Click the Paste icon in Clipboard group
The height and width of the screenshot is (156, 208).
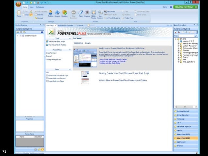19,14
